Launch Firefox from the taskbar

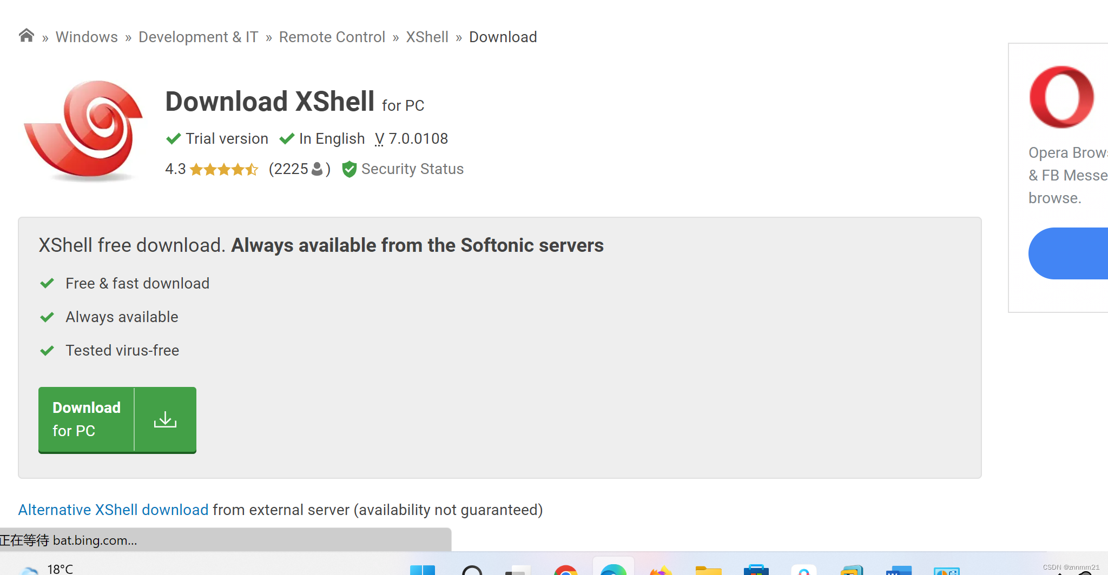[660, 570]
